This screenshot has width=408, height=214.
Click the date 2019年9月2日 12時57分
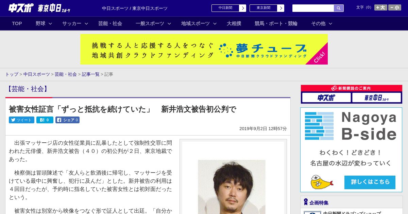point(263,129)
